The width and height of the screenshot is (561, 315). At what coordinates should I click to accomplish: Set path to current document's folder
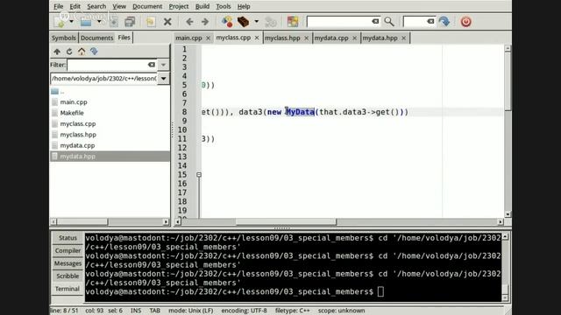click(94, 52)
